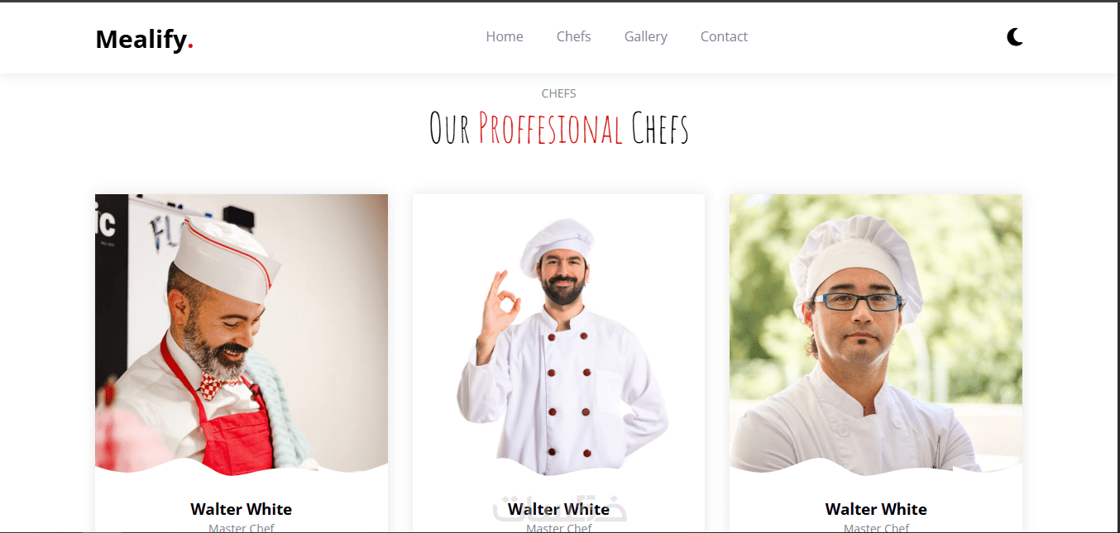Viewport: 1120px width, 533px height.
Task: Open the Contact nav link
Action: click(x=724, y=36)
